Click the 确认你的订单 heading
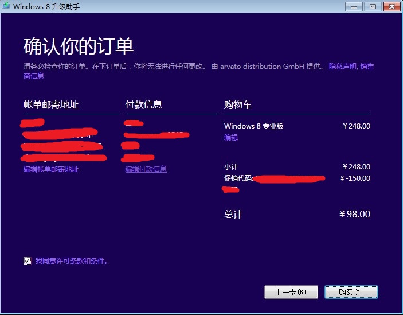The width and height of the screenshot is (403, 315). [x=79, y=46]
